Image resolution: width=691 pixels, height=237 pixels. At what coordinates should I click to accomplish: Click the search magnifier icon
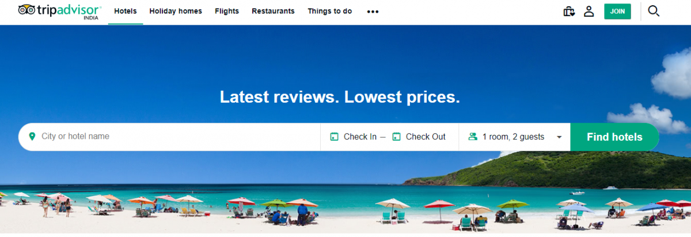tap(654, 11)
